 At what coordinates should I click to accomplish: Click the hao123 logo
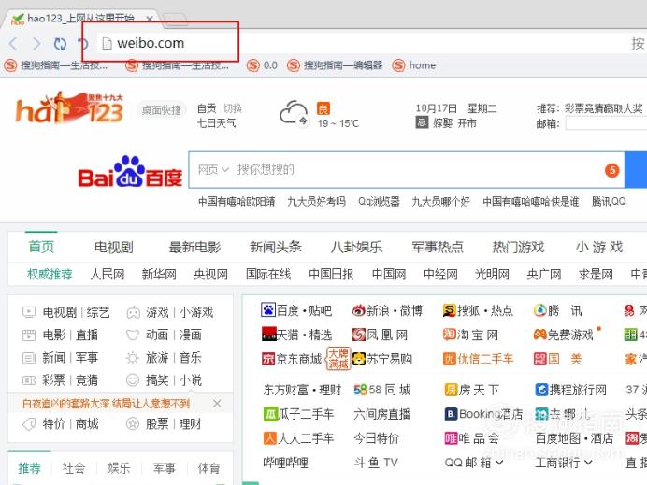pyautogui.click(x=69, y=108)
